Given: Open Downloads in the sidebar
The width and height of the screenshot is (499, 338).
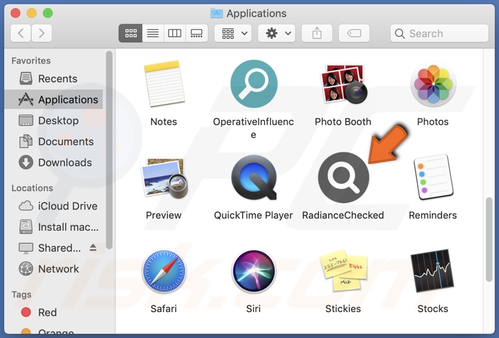Looking at the screenshot, I should coord(54,162).
